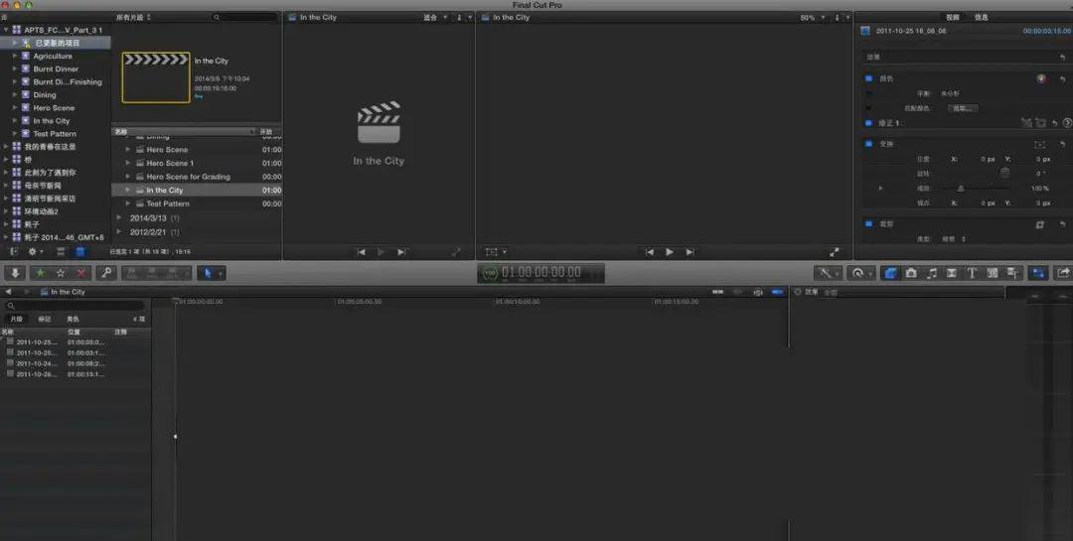This screenshot has width=1073, height=541.
Task: Switch inspector to the first tab, 视频
Action: tap(953, 17)
